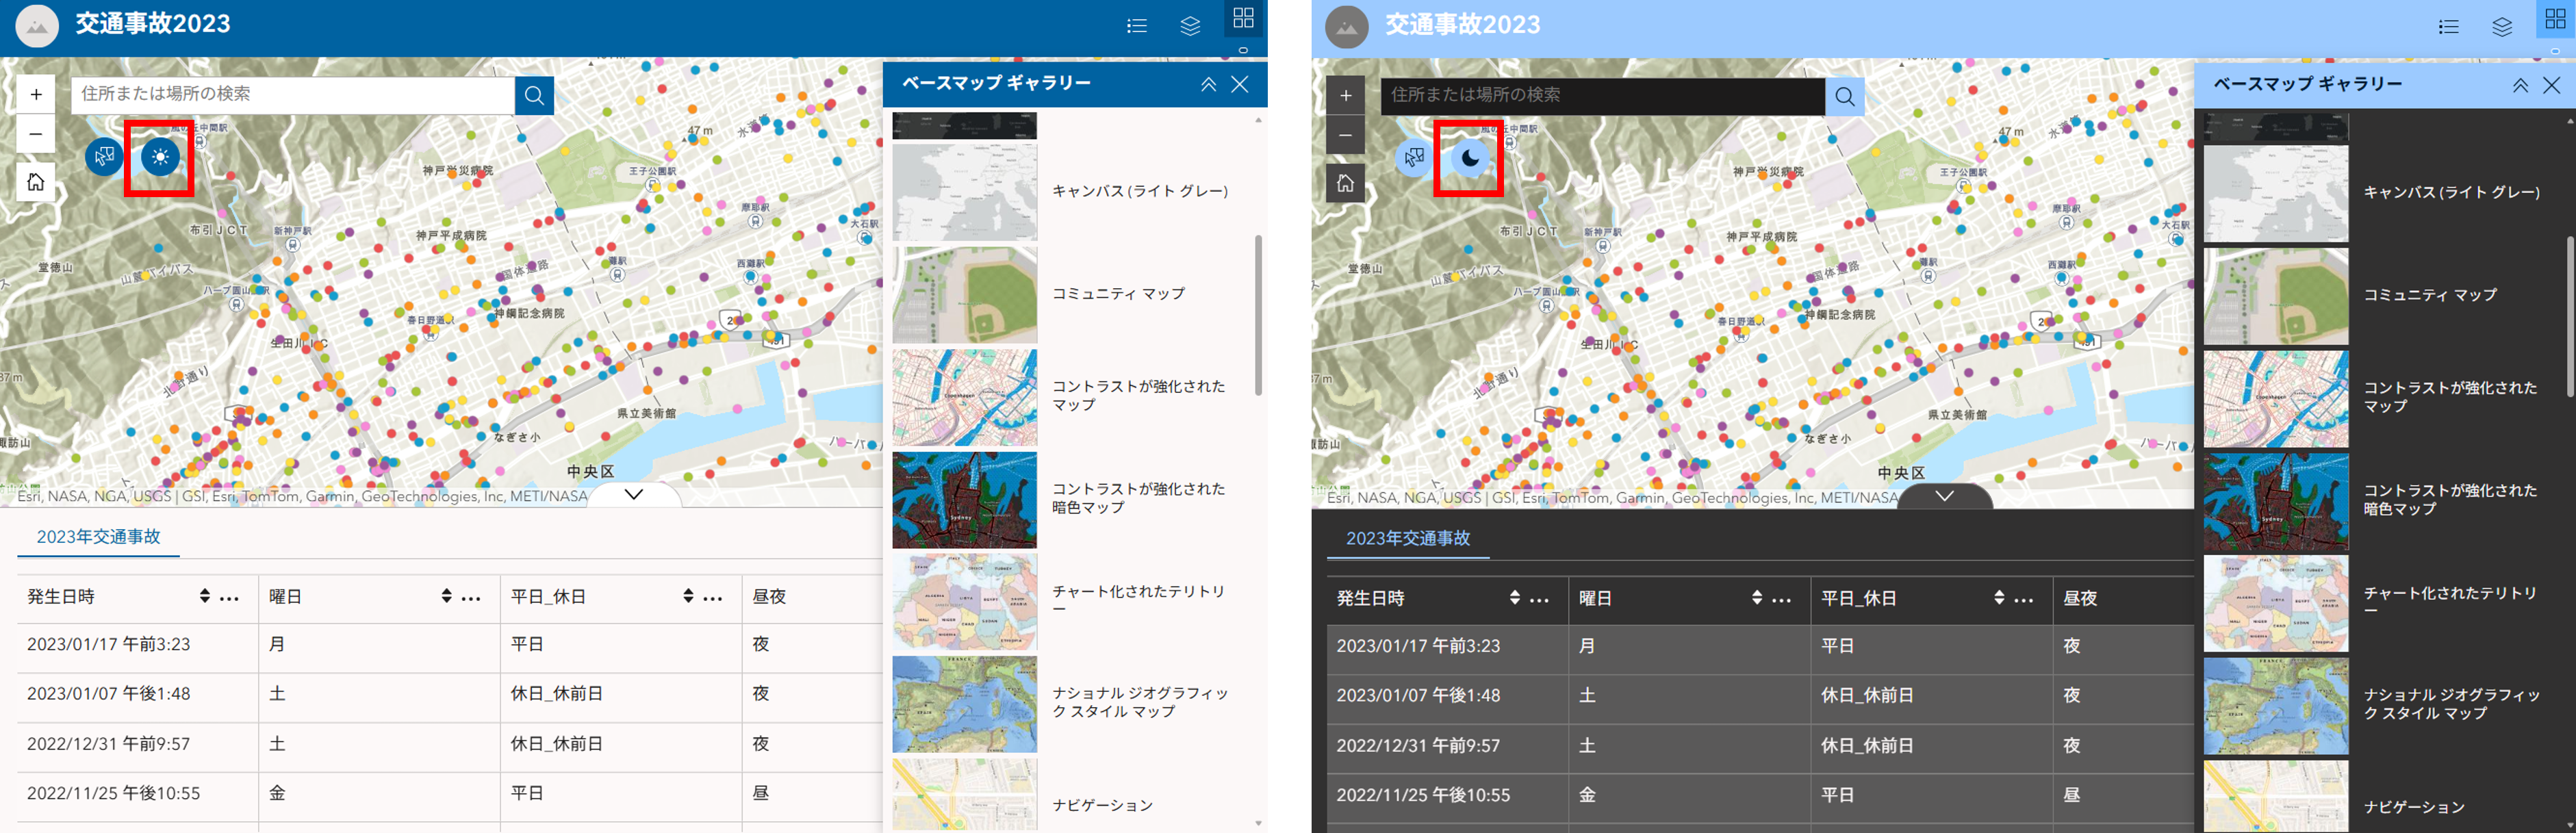The height and width of the screenshot is (833, 2576).
Task: Collapse the basemap gallery panel in light theme
Action: [x=1208, y=84]
